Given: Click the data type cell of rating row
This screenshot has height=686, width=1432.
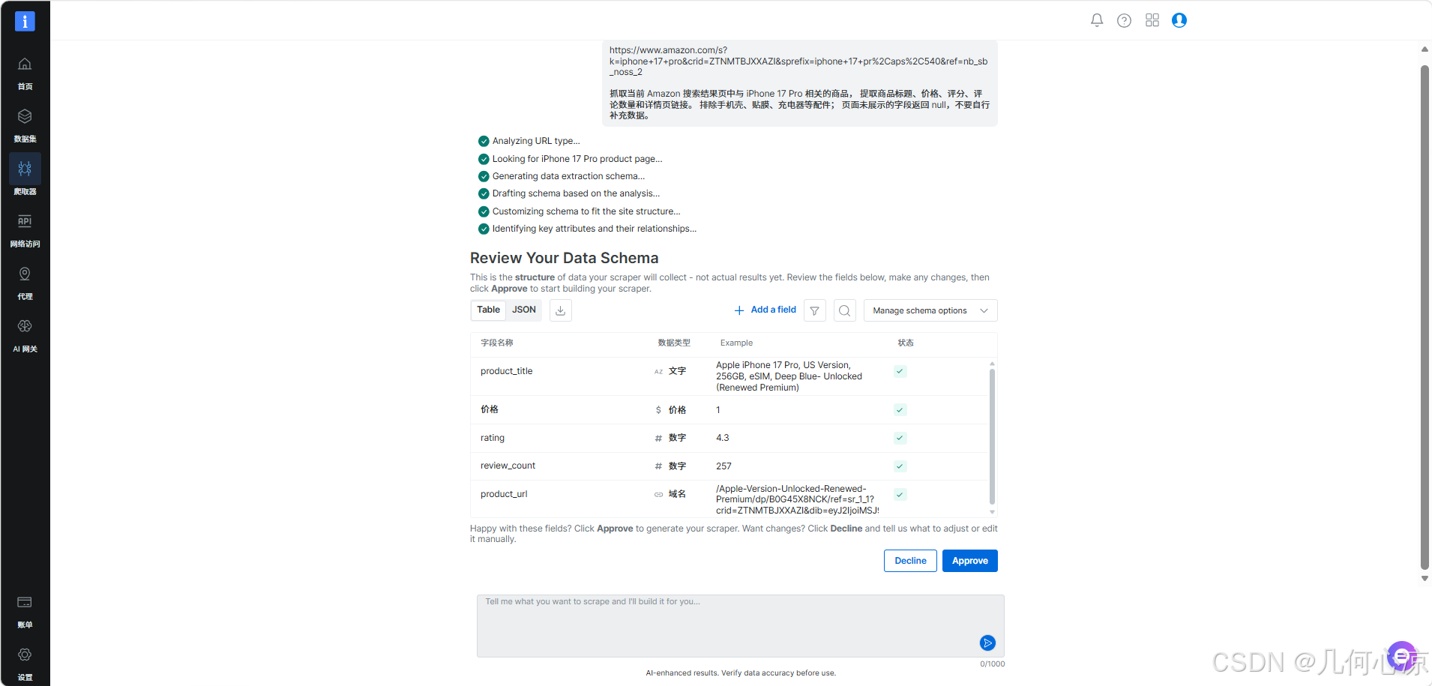Looking at the screenshot, I should [x=670, y=438].
